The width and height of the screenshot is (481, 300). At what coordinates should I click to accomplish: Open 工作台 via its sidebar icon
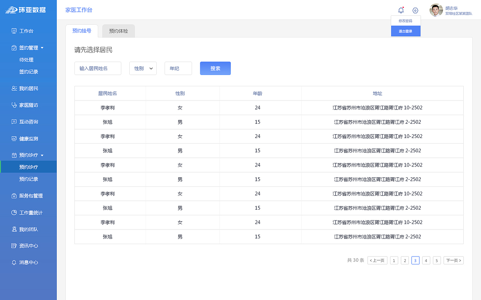click(x=14, y=31)
